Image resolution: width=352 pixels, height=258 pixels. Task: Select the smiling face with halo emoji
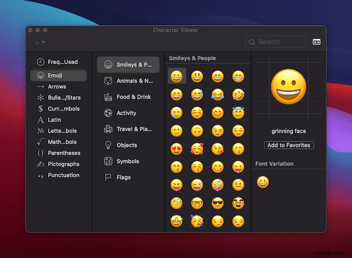[238, 112]
